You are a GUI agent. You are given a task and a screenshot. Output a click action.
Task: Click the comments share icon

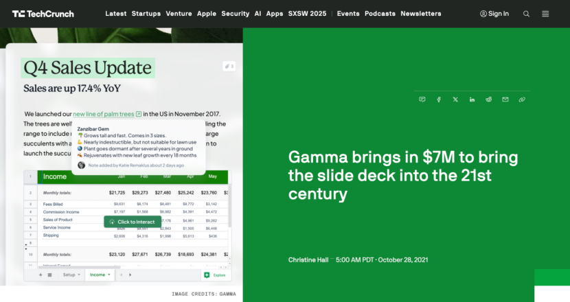click(422, 100)
